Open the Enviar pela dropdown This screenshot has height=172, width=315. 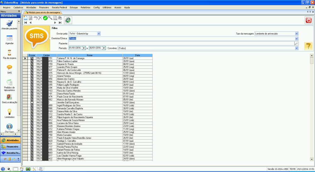coord(99,34)
